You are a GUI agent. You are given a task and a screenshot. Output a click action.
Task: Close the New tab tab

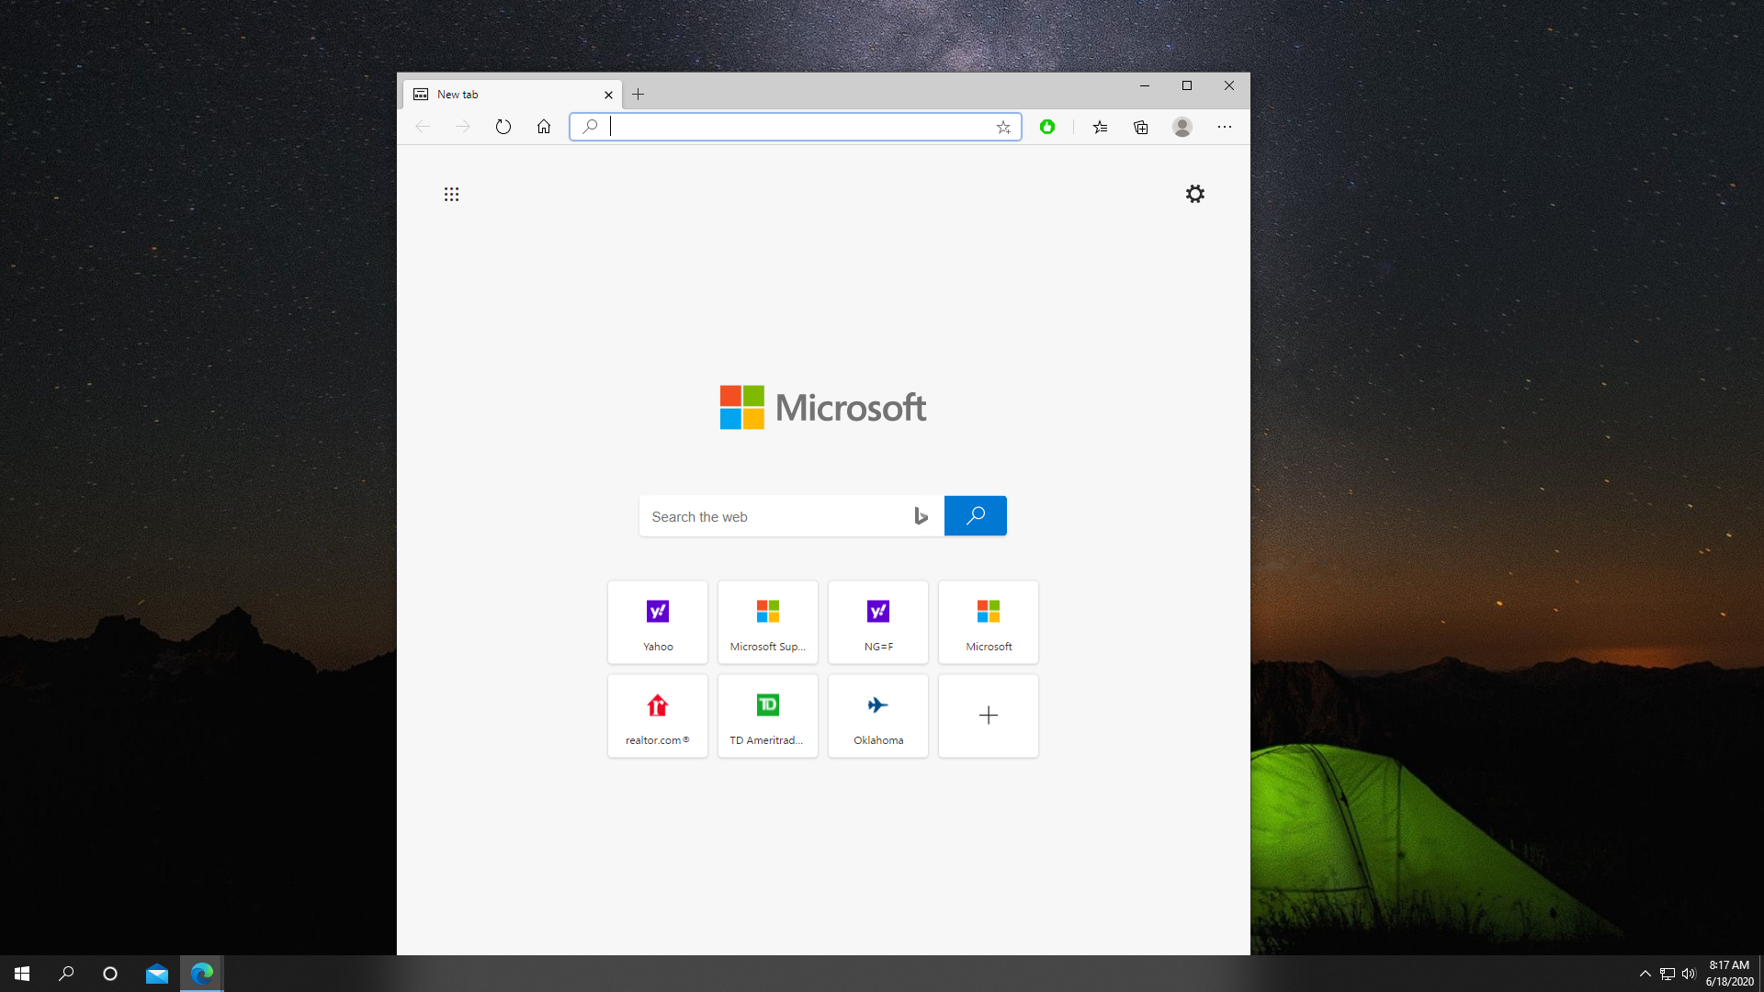[x=608, y=95]
